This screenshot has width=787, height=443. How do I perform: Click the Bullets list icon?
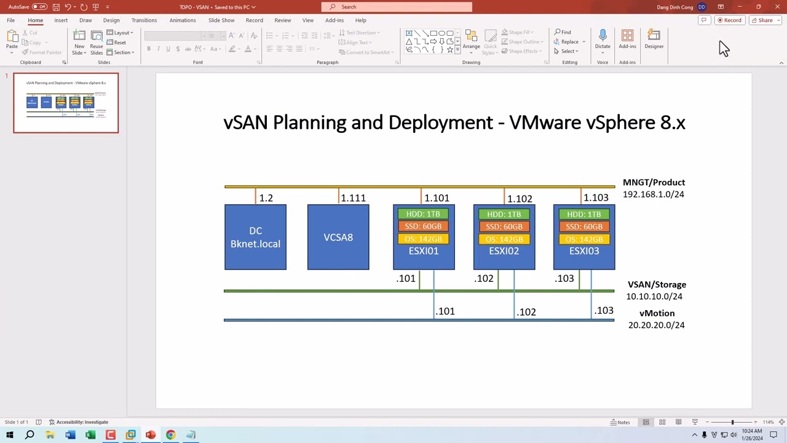click(x=269, y=36)
